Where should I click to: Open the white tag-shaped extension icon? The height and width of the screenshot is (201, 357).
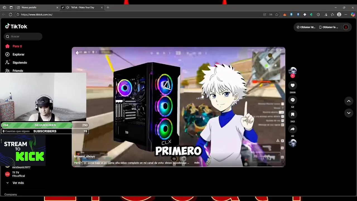tap(305, 15)
